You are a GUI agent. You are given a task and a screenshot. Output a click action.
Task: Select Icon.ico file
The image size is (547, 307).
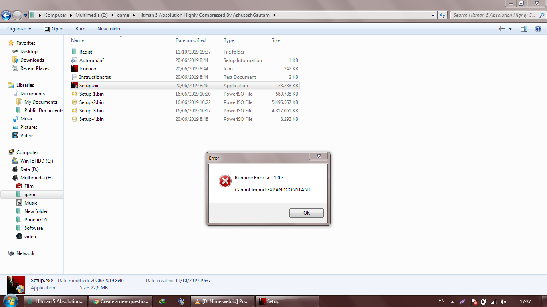click(184, 69)
